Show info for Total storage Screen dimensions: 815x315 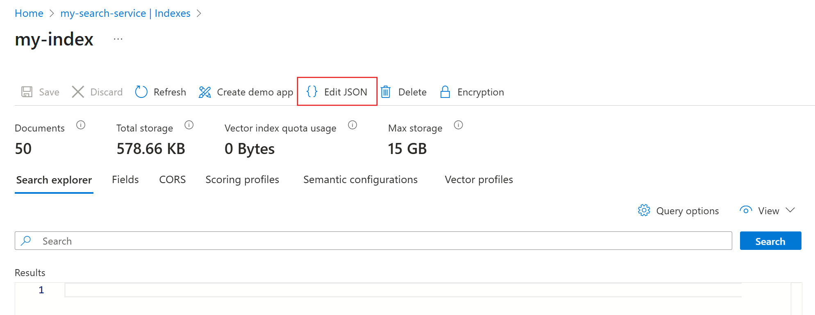coord(189,125)
